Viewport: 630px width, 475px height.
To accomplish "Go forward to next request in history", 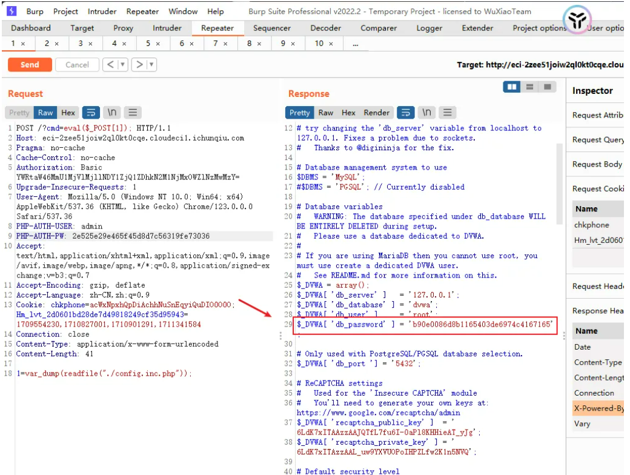I will (x=139, y=65).
